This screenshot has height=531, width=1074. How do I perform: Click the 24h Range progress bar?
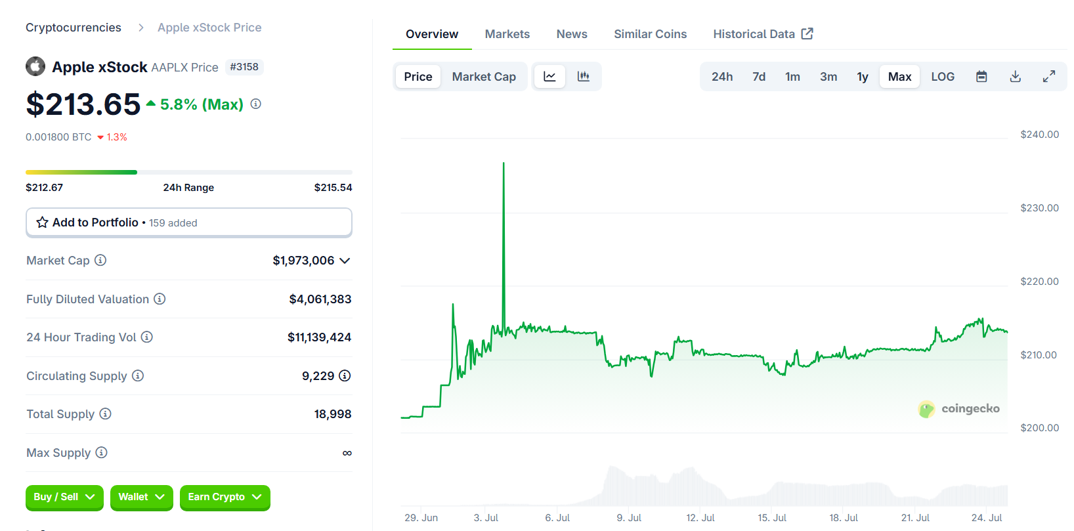189,172
